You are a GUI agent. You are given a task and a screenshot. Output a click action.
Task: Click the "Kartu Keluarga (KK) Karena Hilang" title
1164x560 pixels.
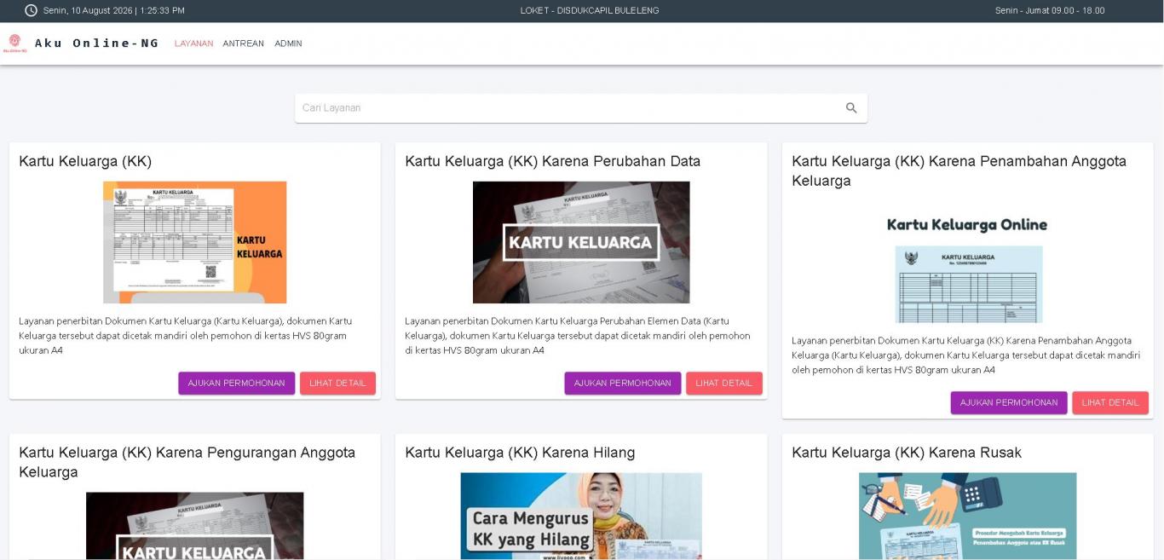click(x=520, y=453)
